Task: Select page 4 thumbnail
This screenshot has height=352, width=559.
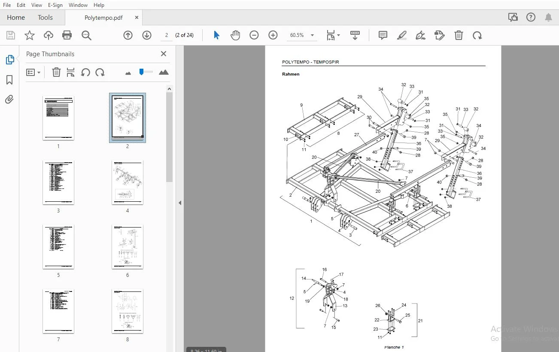Action: (x=128, y=182)
